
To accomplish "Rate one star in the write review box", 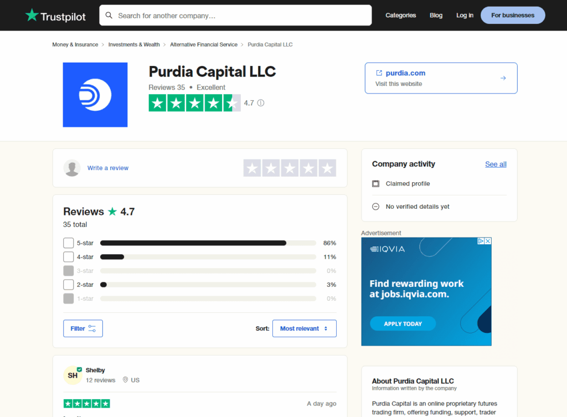I will click(252, 168).
